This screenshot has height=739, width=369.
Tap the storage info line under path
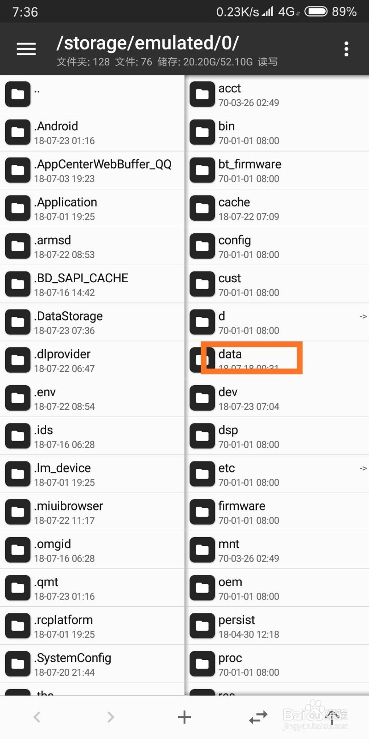[167, 62]
